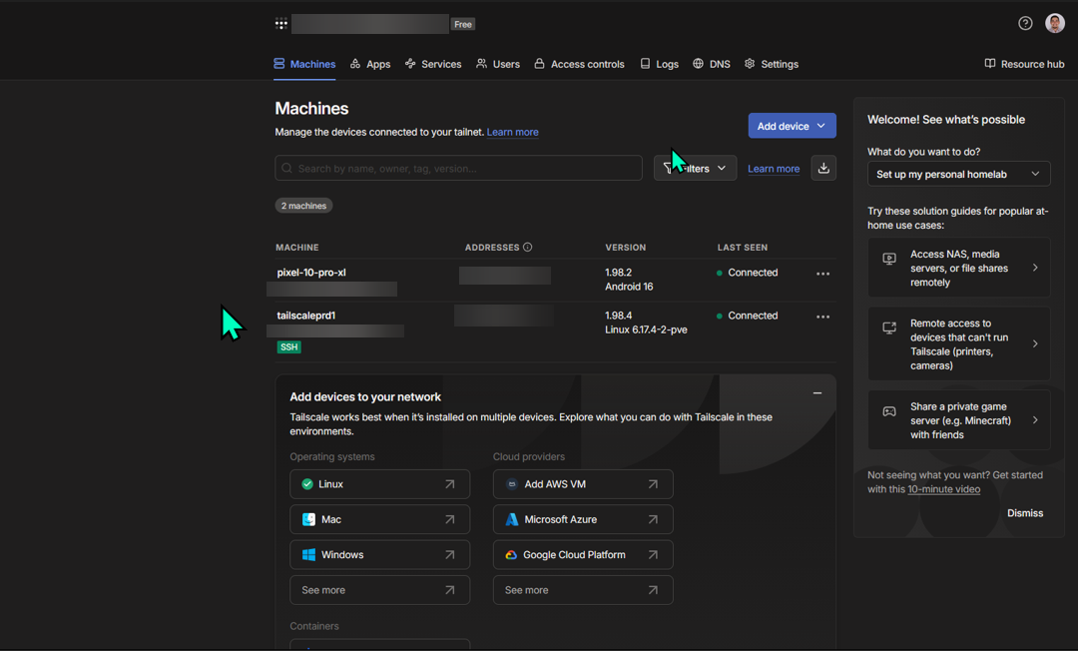The height and width of the screenshot is (651, 1078).
Task: Switch to the Access controls tab
Action: 580,64
